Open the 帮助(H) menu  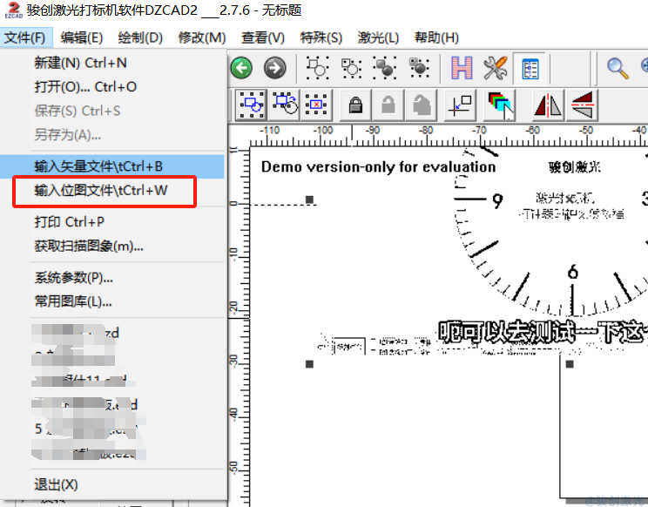pos(437,37)
